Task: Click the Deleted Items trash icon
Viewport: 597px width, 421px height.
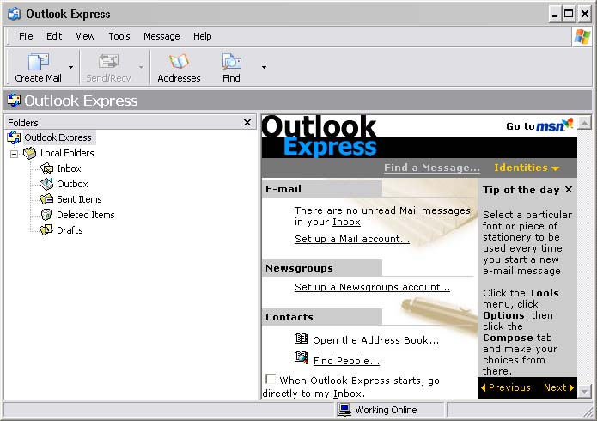Action: coord(46,215)
